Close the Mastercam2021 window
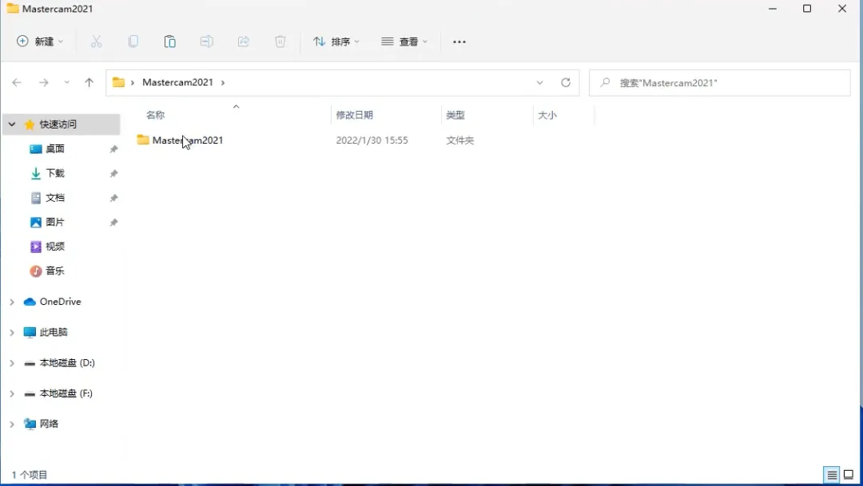The height and width of the screenshot is (486, 863). coord(842,9)
